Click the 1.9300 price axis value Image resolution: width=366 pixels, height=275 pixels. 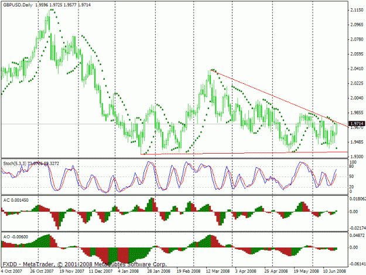pyautogui.click(x=357, y=157)
